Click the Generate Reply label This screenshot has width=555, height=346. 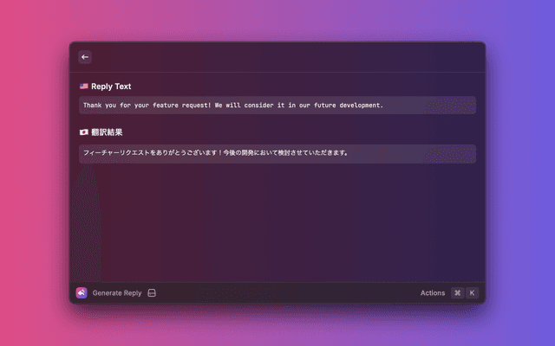(x=117, y=293)
